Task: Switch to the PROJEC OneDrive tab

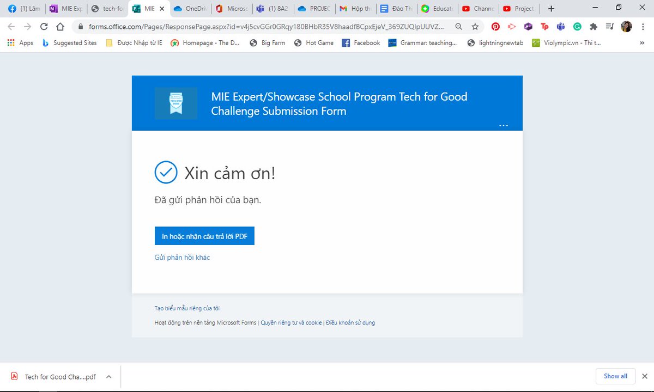Action: coord(314,9)
